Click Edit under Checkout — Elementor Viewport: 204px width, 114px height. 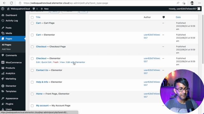38,62
